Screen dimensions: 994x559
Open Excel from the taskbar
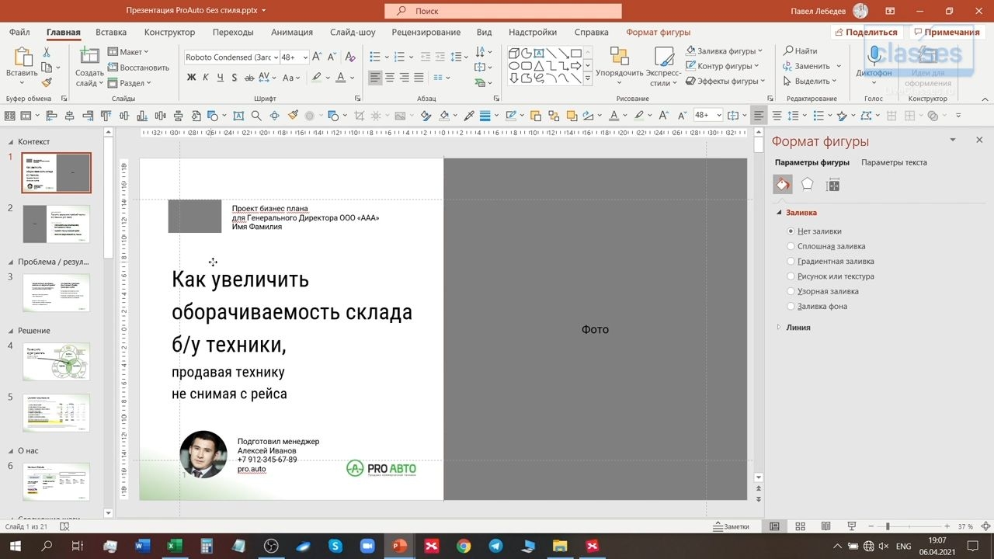click(x=174, y=546)
